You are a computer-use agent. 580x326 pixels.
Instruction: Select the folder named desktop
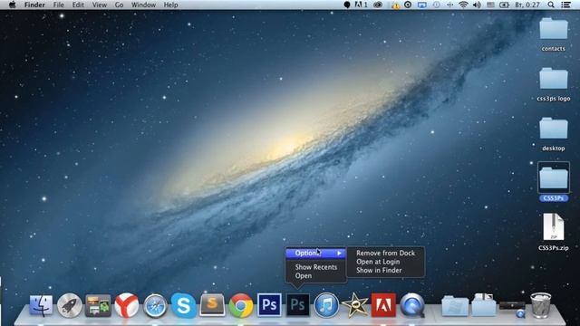point(554,134)
